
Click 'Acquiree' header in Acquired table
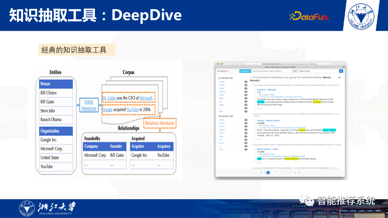pos(164,146)
